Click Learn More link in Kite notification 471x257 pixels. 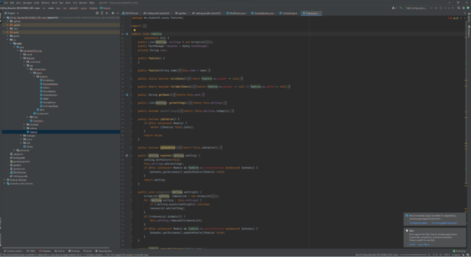point(423,244)
